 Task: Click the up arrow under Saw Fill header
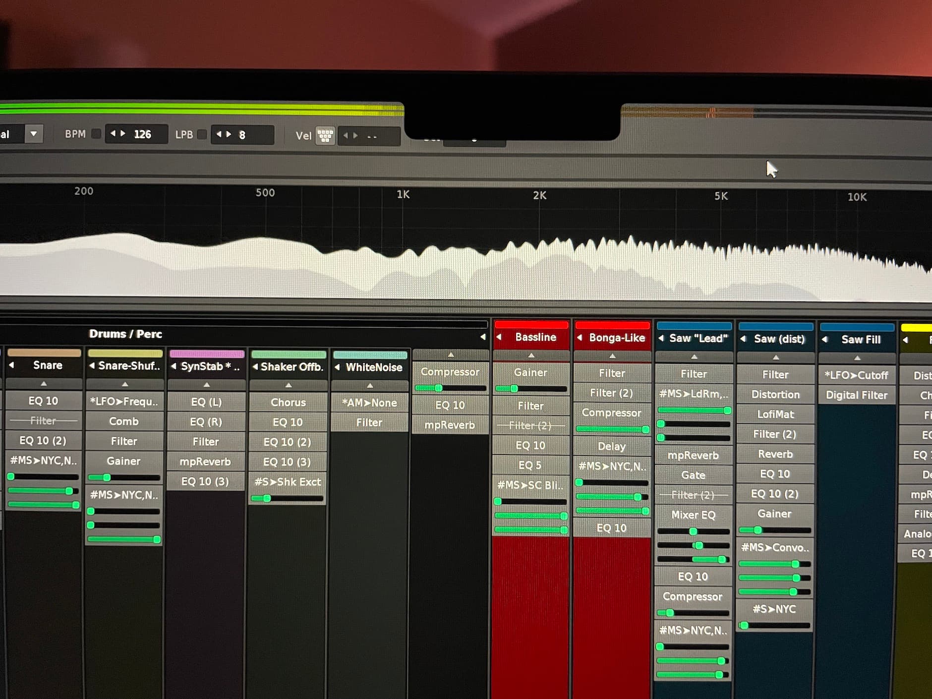click(x=857, y=358)
